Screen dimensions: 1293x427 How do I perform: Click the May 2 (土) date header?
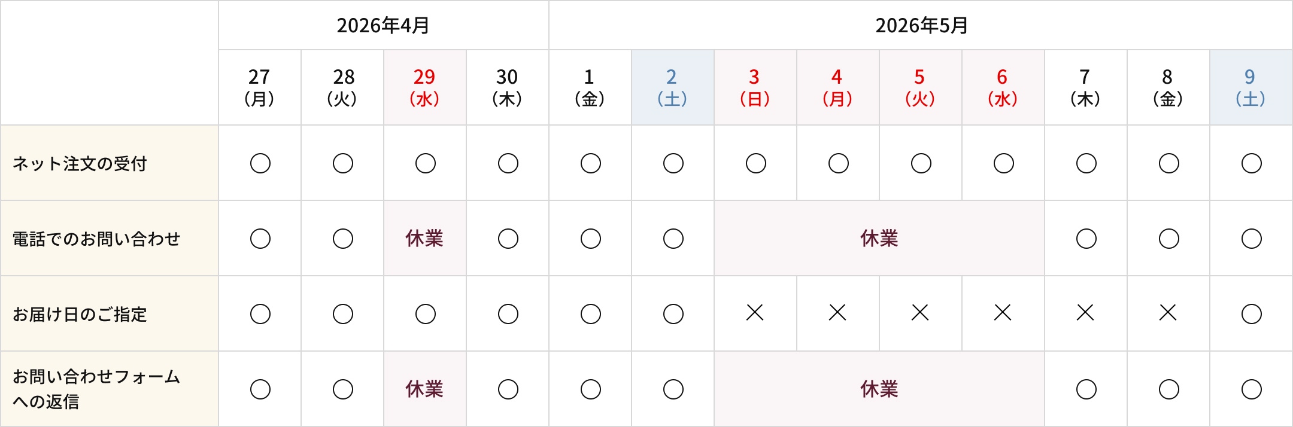tap(672, 87)
